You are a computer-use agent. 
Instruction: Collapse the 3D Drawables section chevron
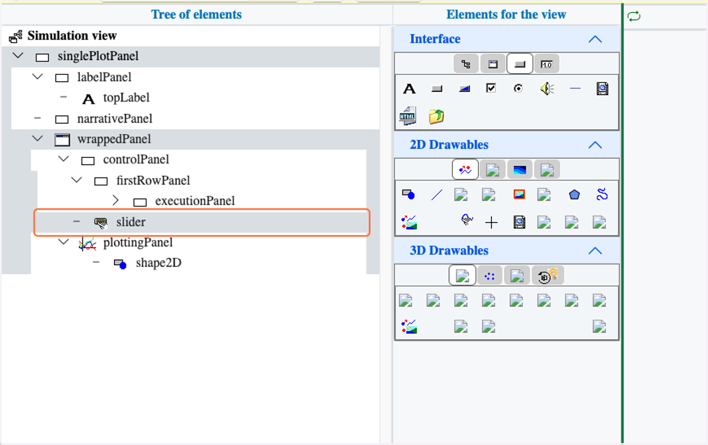coord(595,251)
